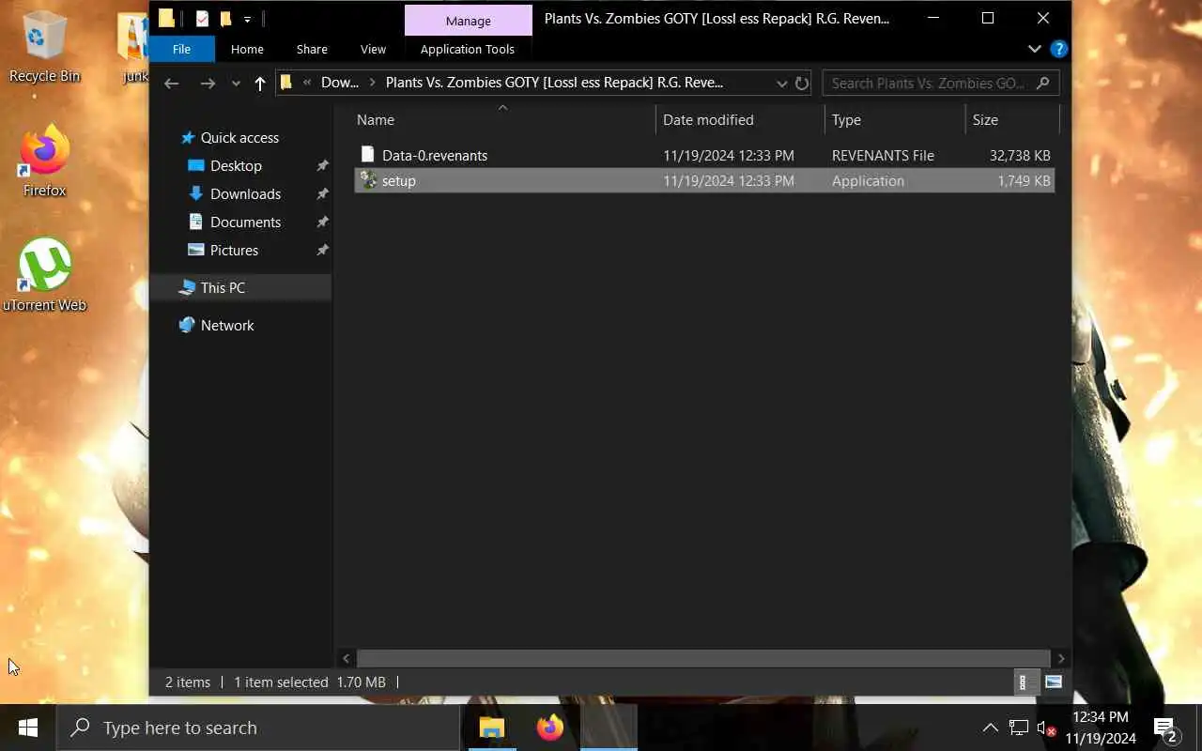Open Firefox from the taskbar
Viewport: 1202px width, 751px height.
click(x=550, y=728)
